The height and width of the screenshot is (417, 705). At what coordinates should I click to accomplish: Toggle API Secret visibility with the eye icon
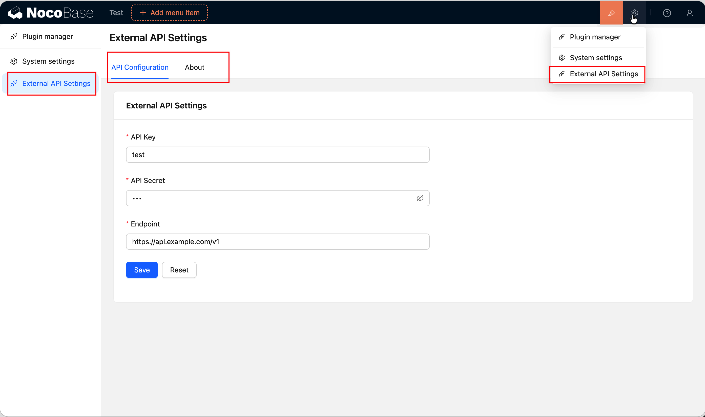coord(420,198)
